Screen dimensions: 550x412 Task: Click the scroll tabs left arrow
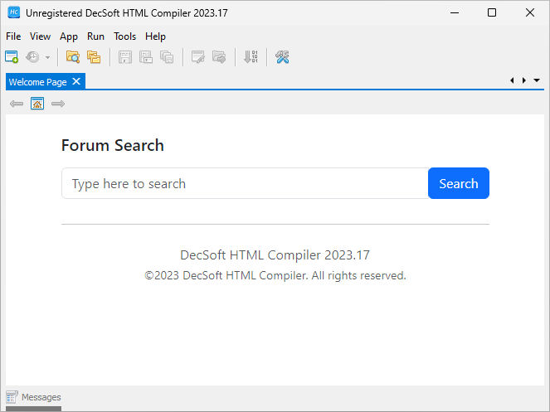512,80
